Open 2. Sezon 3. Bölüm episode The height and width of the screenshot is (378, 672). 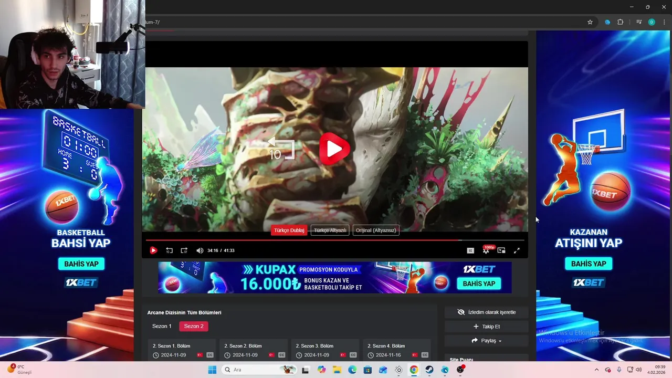click(325, 350)
